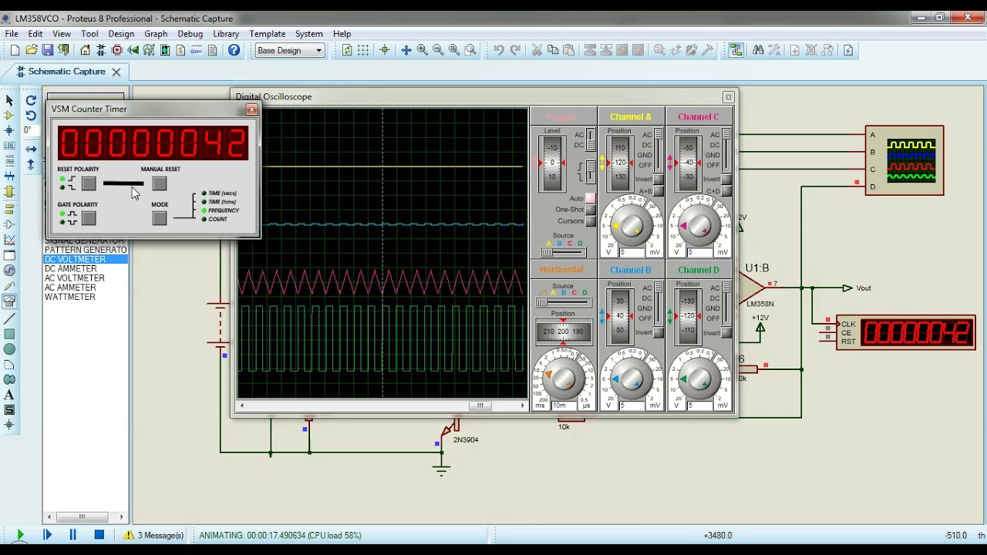Open the Library menu
Image resolution: width=987 pixels, height=555 pixels.
(226, 34)
